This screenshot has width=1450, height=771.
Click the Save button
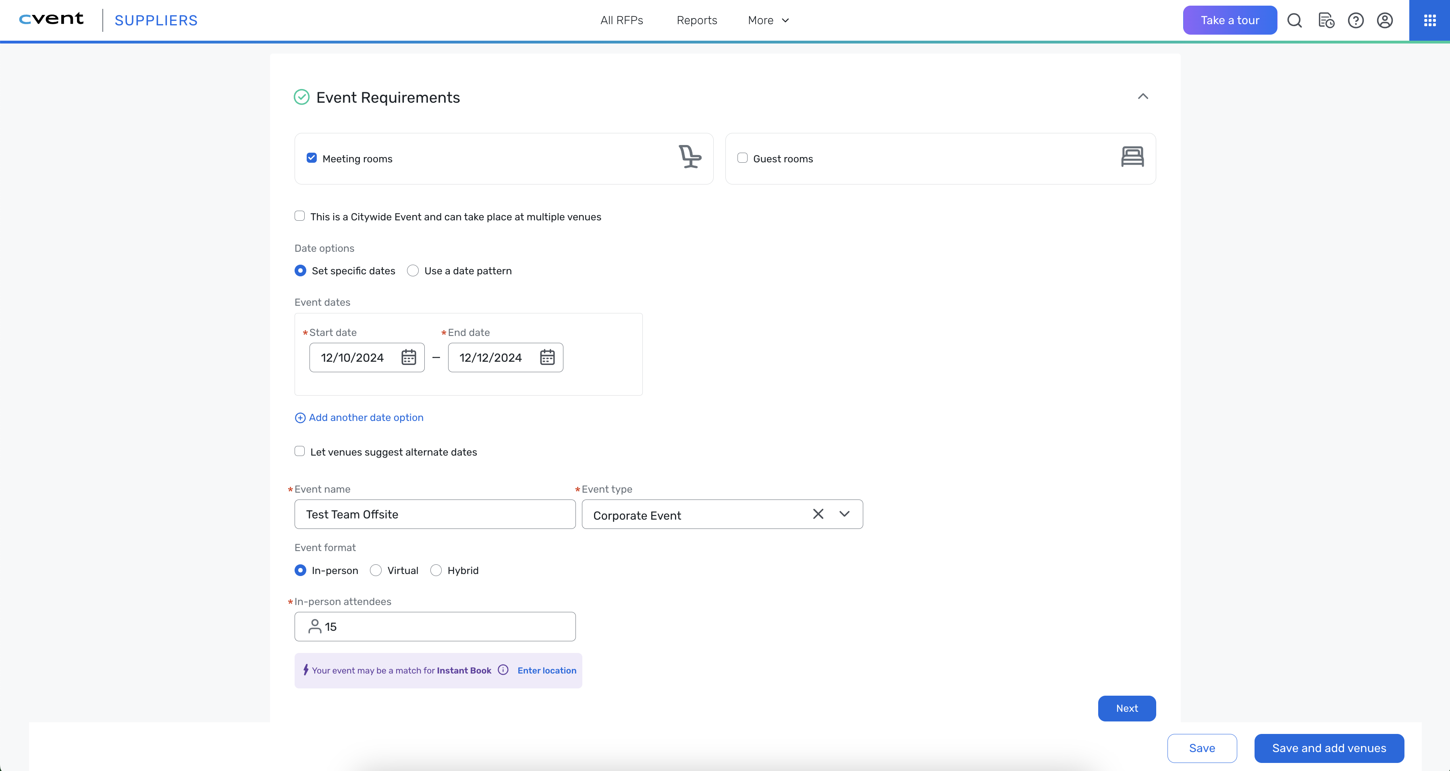(1202, 748)
